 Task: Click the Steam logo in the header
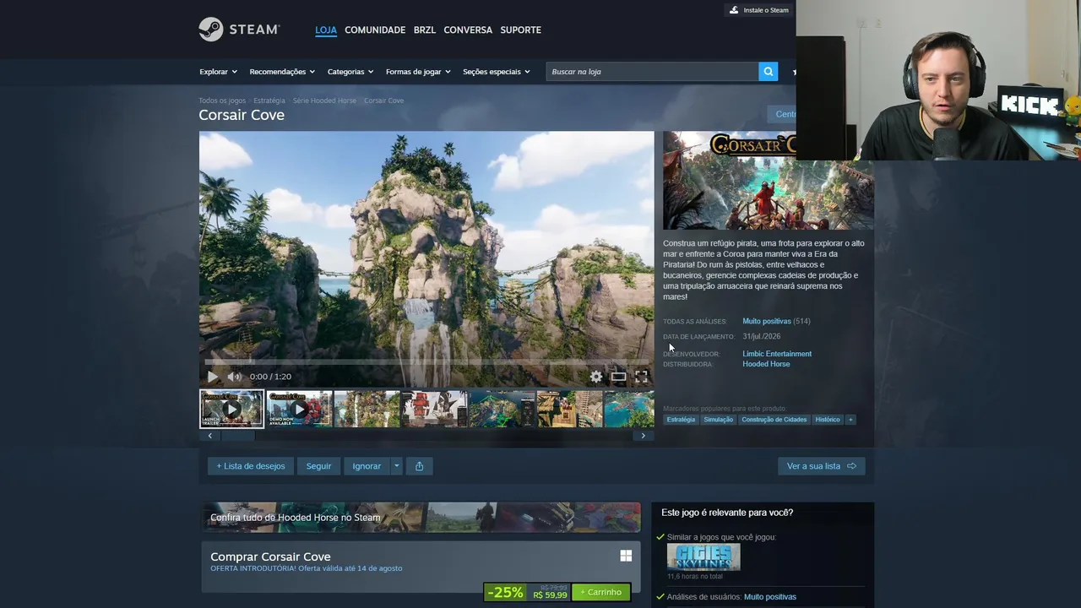point(239,30)
